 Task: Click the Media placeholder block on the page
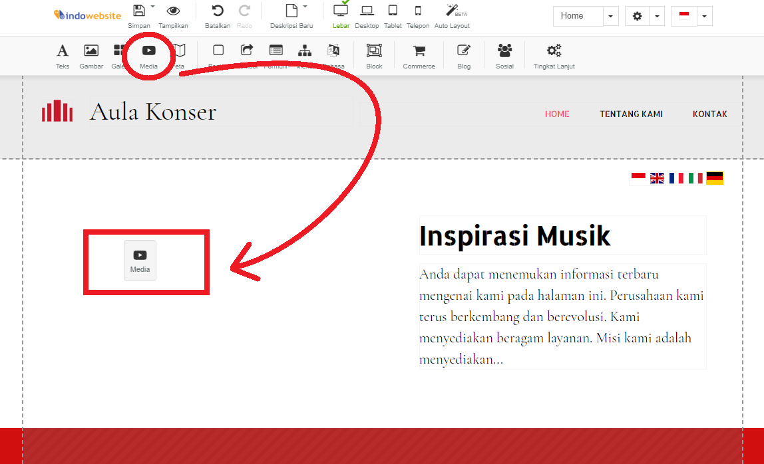(x=140, y=259)
